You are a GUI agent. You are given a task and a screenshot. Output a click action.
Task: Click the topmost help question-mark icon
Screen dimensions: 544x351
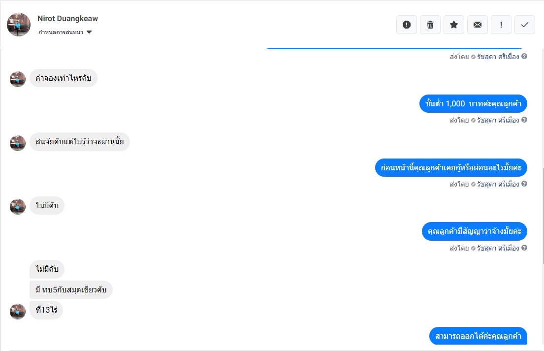[x=524, y=57]
